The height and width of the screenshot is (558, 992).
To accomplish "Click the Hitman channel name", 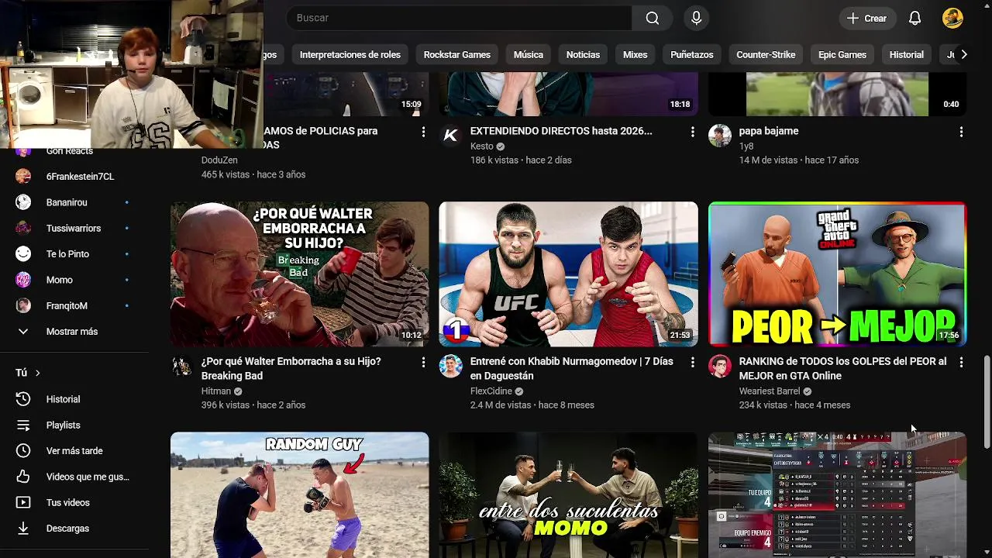I will (216, 391).
